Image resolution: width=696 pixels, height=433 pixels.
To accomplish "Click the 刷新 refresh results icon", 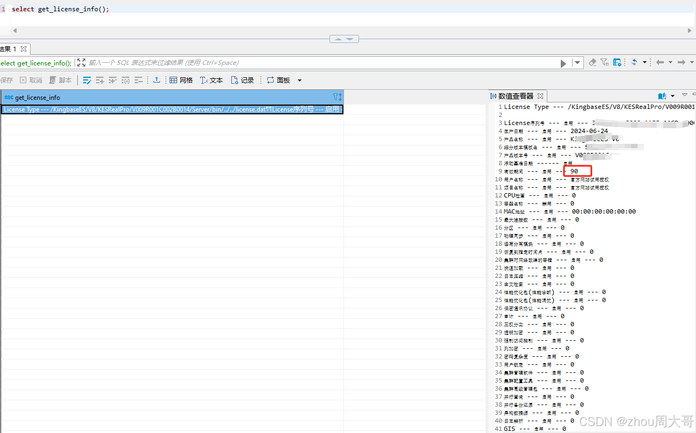I will pos(634,62).
